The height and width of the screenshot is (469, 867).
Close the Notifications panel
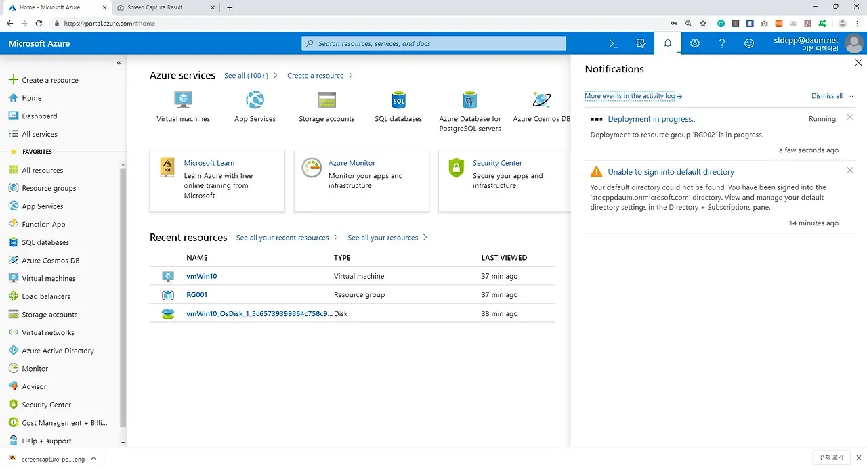(858, 62)
